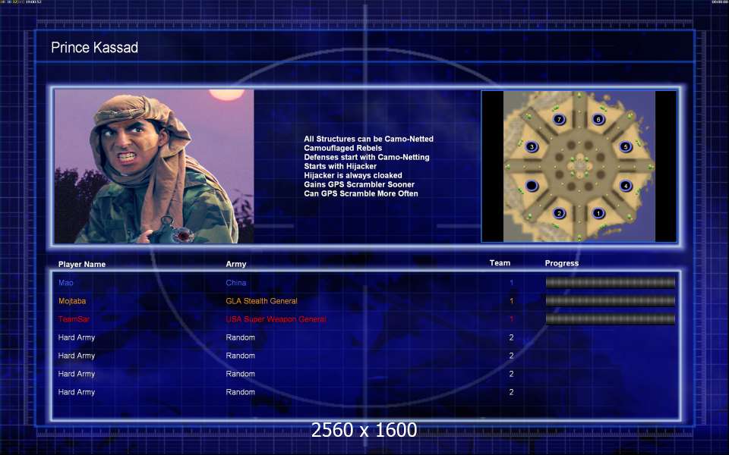Click 'Hijacker is always cloaked' line
Viewport: 729px width, 455px height.
click(x=353, y=175)
